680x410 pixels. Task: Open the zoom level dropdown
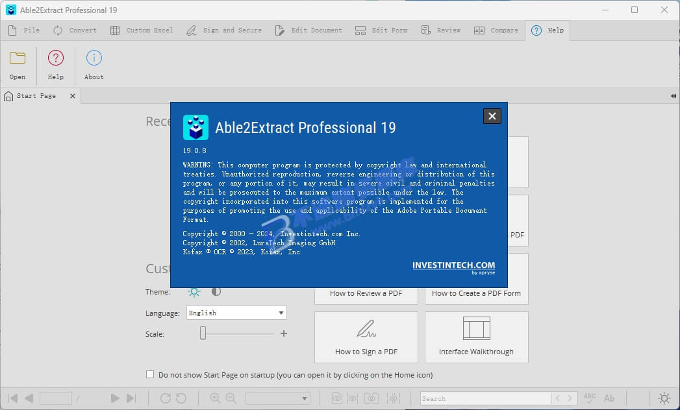click(278, 398)
